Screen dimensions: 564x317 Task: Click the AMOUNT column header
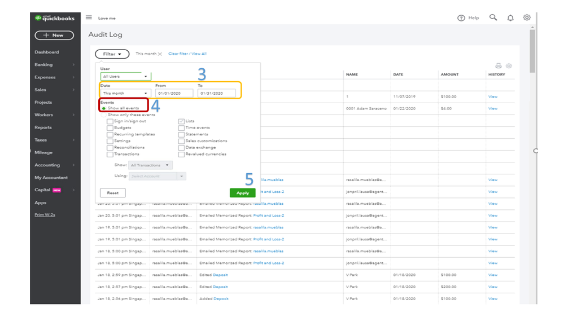tap(449, 74)
